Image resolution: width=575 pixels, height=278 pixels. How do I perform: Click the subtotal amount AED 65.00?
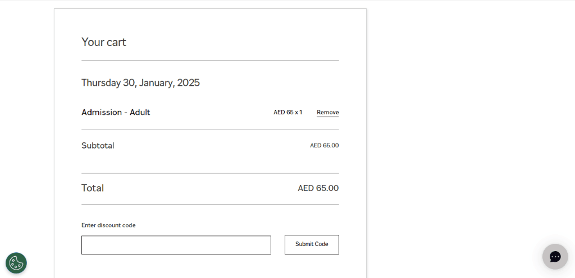coord(324,146)
